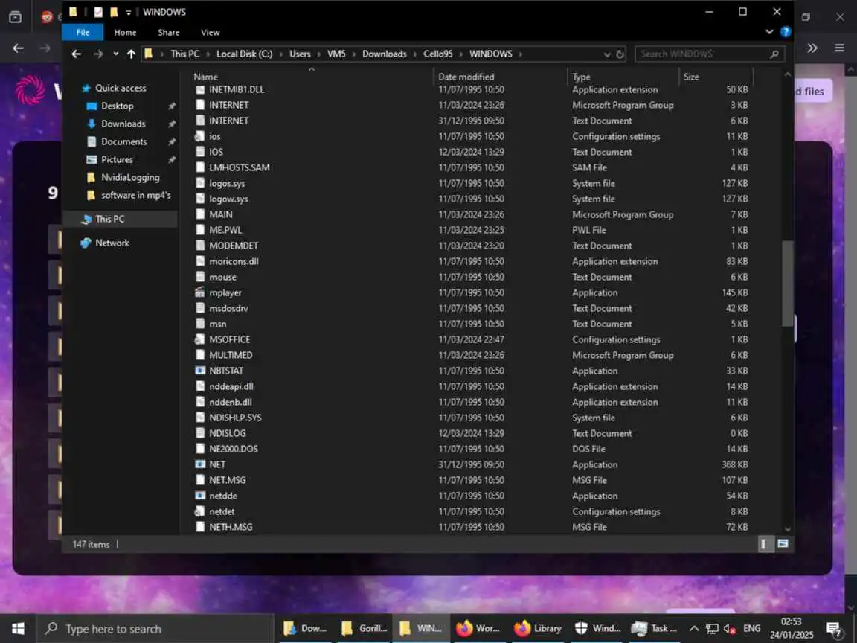Open the Windows Start menu

[x=18, y=629]
